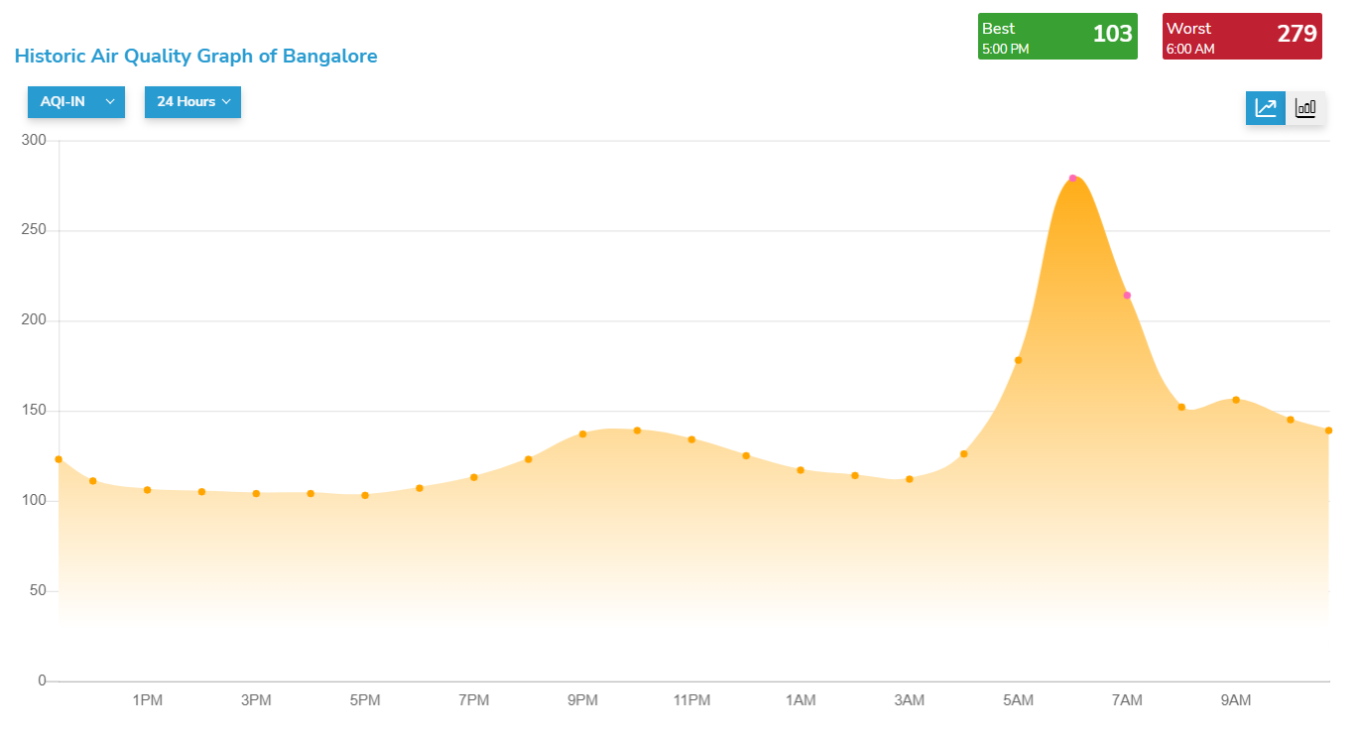Click the 7PM x-axis label
Image resolution: width=1359 pixels, height=742 pixels.
473,700
